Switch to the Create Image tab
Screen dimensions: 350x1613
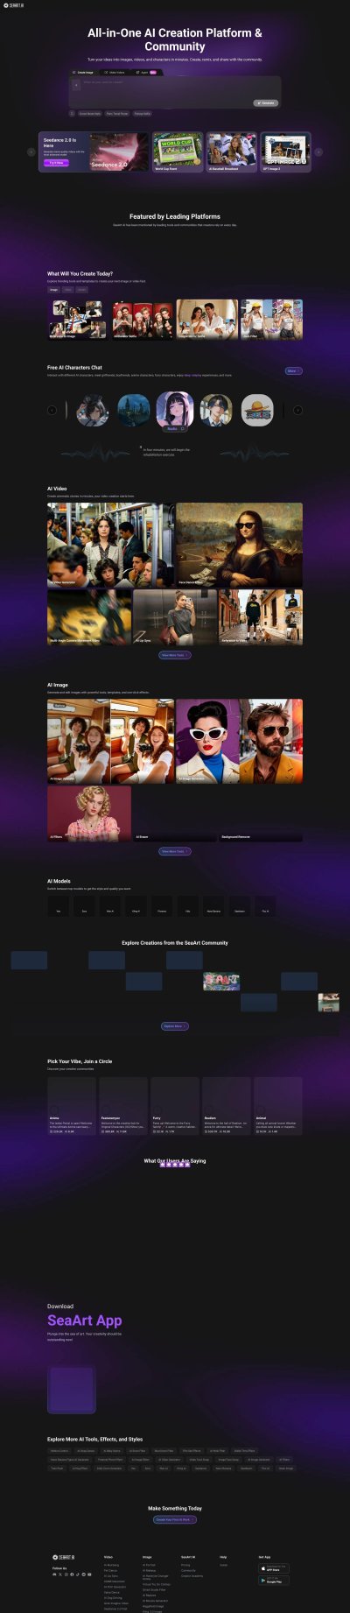tap(84, 73)
